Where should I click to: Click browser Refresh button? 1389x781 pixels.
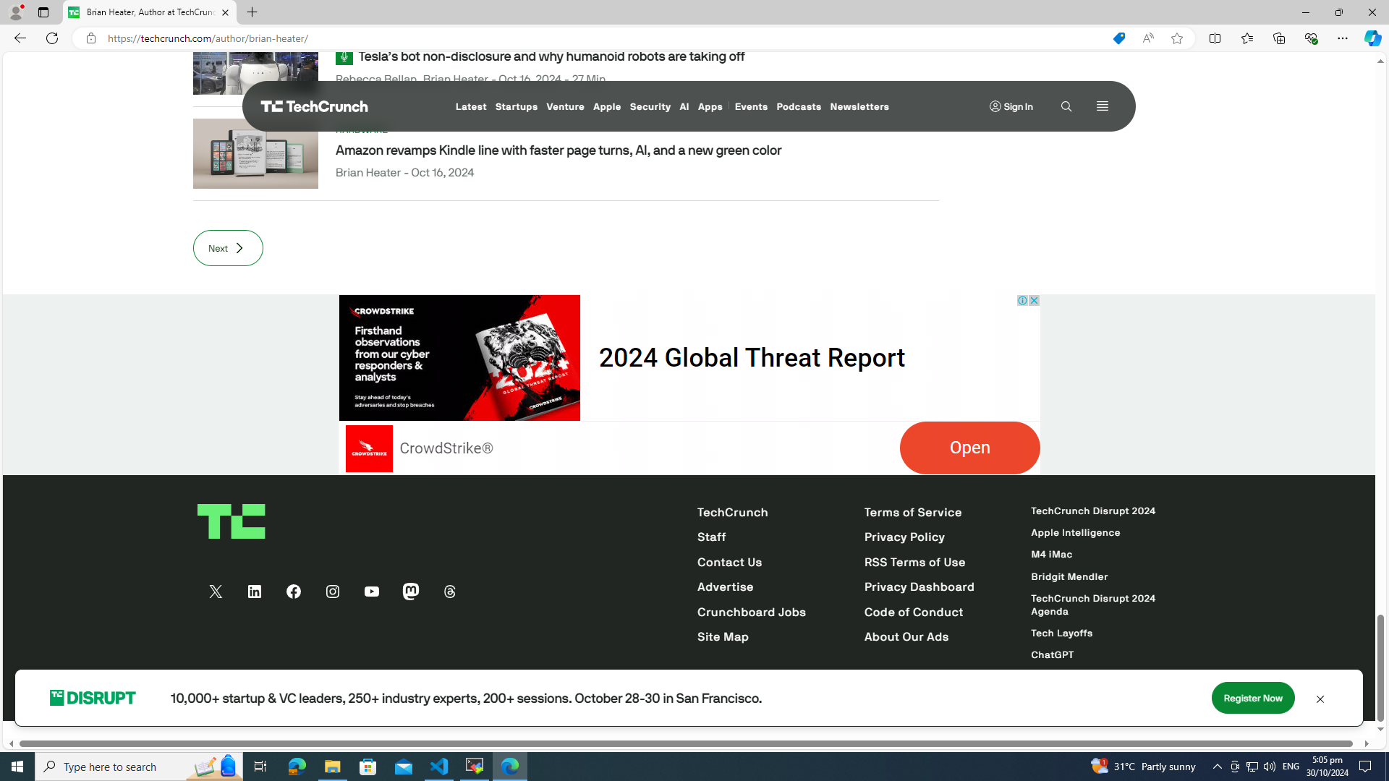[x=52, y=38]
